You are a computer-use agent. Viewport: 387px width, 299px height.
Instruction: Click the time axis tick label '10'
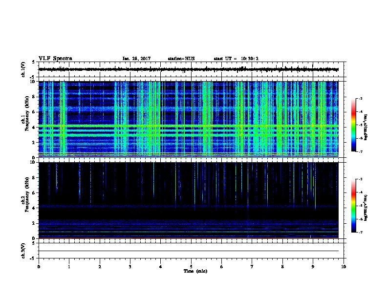[x=344, y=267]
